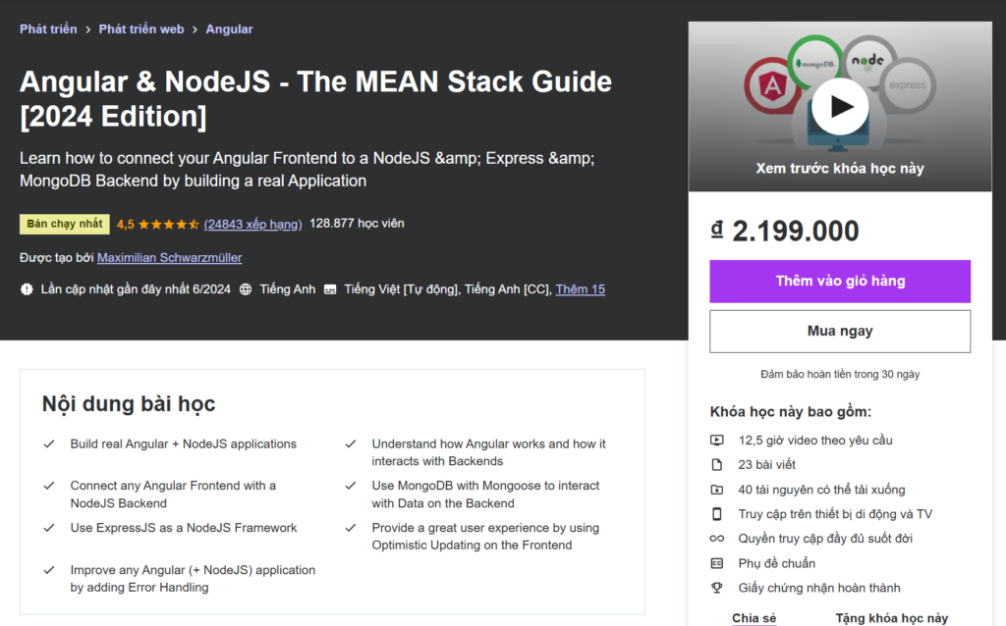Open the "Chia sẻ" option
Viewport: 1006px width, 626px height.
[x=754, y=617]
